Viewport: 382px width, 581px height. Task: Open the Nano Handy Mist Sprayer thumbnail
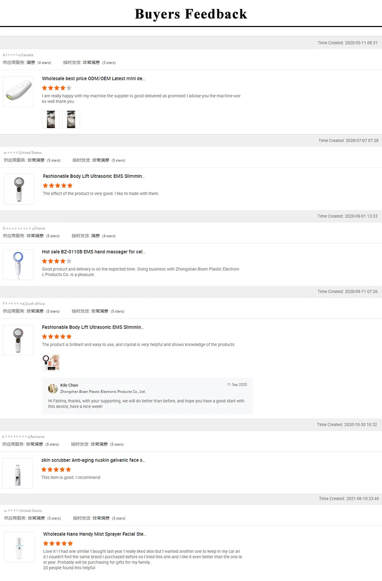coord(19,547)
